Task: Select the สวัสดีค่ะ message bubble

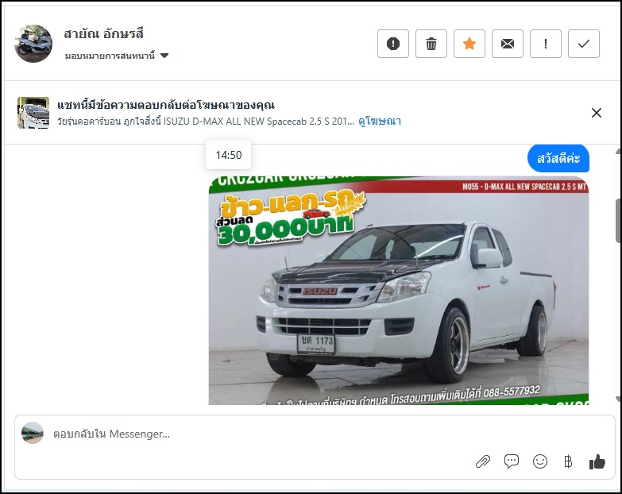Action: point(558,159)
